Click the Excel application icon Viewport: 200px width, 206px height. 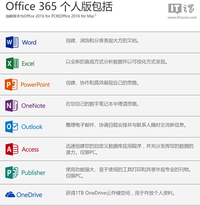12,64
